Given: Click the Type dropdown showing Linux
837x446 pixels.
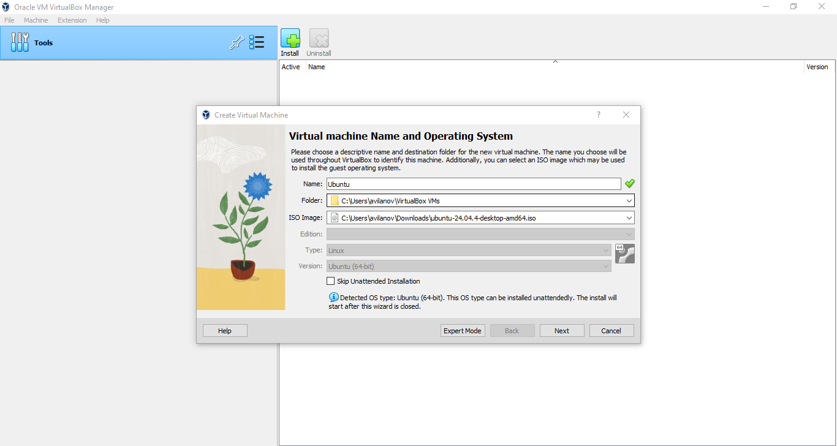Looking at the screenshot, I should [469, 250].
